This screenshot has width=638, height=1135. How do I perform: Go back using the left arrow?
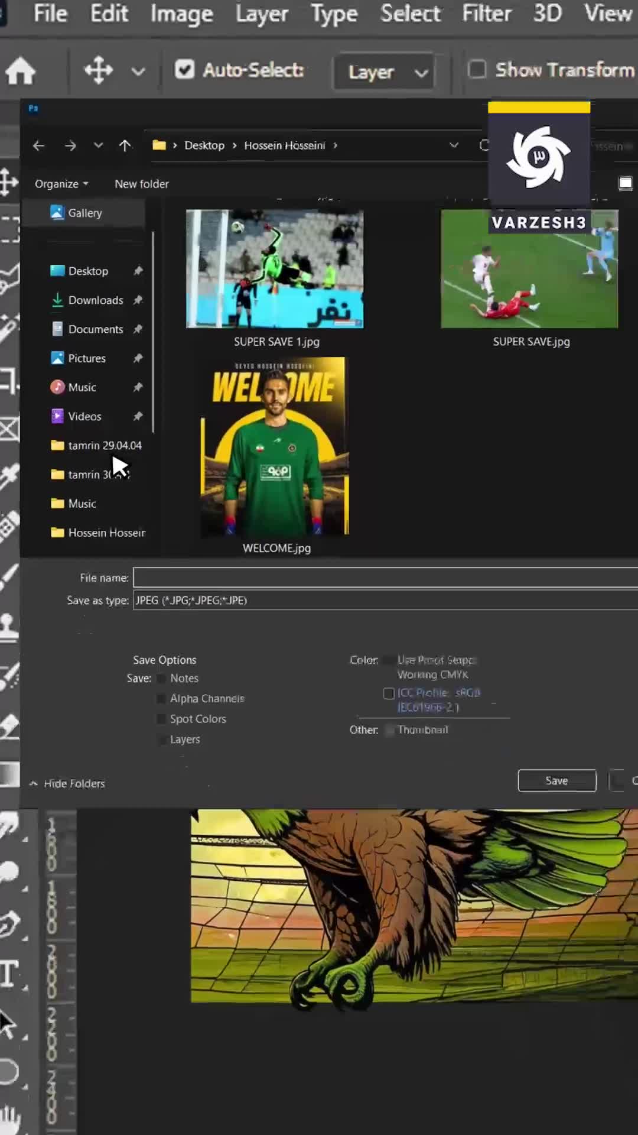pos(39,145)
